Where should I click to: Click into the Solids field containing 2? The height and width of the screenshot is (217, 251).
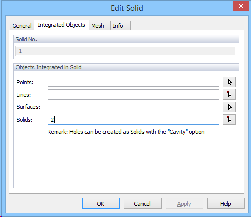pos(133,120)
